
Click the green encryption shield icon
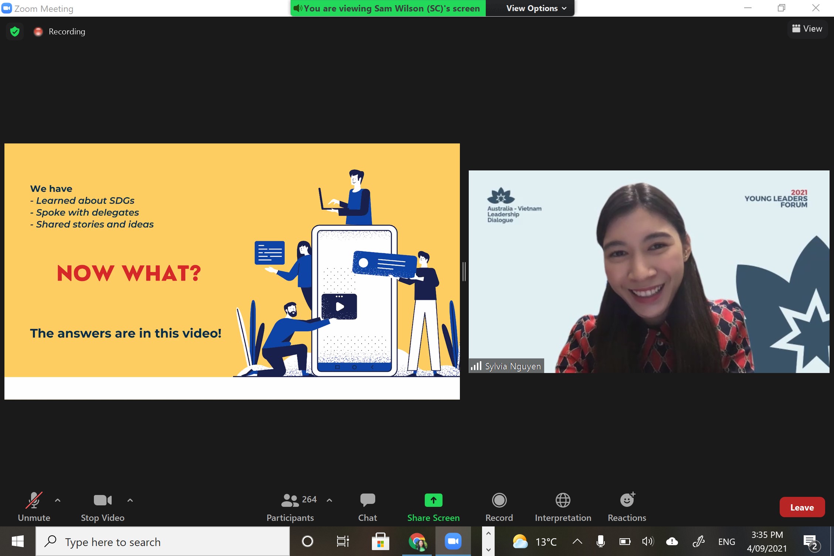click(15, 32)
